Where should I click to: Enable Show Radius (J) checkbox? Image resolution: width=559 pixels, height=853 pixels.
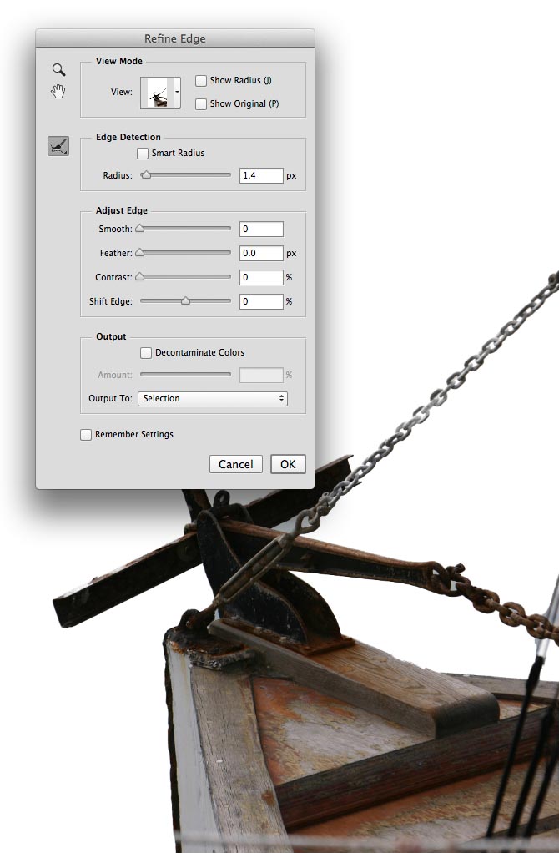tap(200, 80)
